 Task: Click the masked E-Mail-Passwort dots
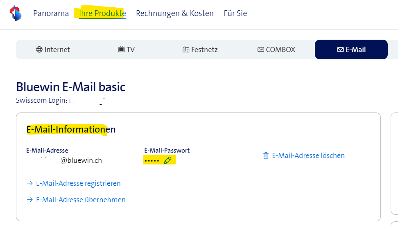tap(152, 160)
